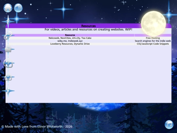Click the 'Free Hosting' cell

coord(153,38)
